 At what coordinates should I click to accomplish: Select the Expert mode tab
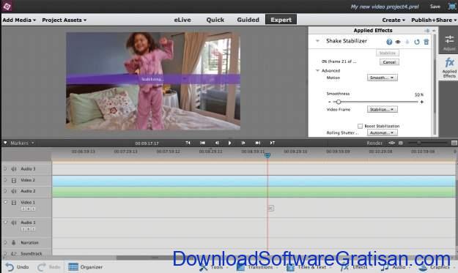click(x=281, y=20)
